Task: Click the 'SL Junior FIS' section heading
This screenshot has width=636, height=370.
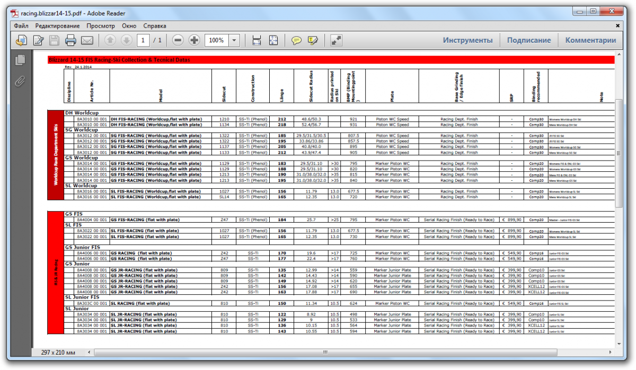Action: coord(82,297)
